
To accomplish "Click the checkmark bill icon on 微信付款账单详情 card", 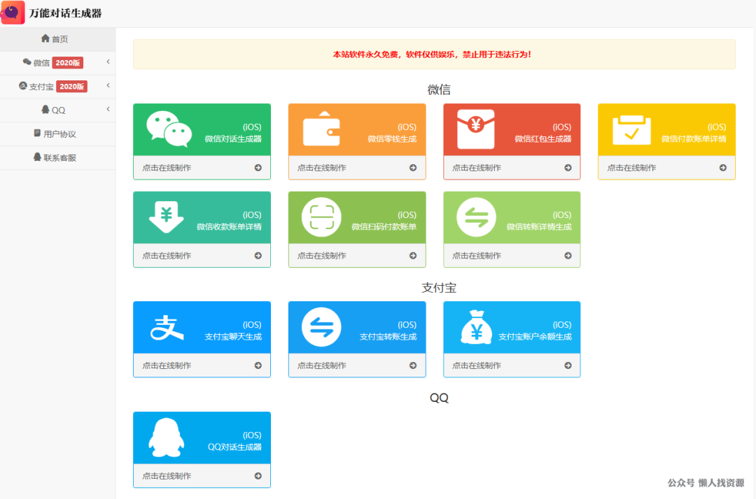I will [x=631, y=130].
